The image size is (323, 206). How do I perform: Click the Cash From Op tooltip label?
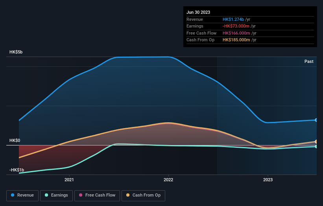point(200,40)
